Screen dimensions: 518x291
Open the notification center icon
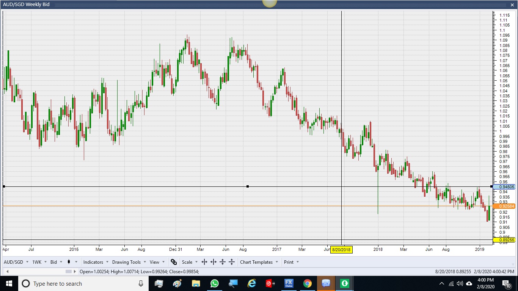click(x=507, y=283)
